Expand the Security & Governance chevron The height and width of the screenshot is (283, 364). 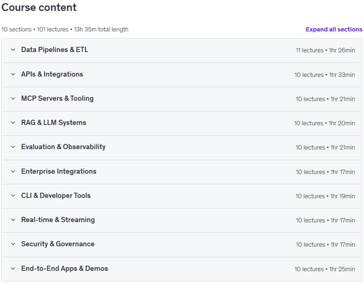click(x=13, y=244)
